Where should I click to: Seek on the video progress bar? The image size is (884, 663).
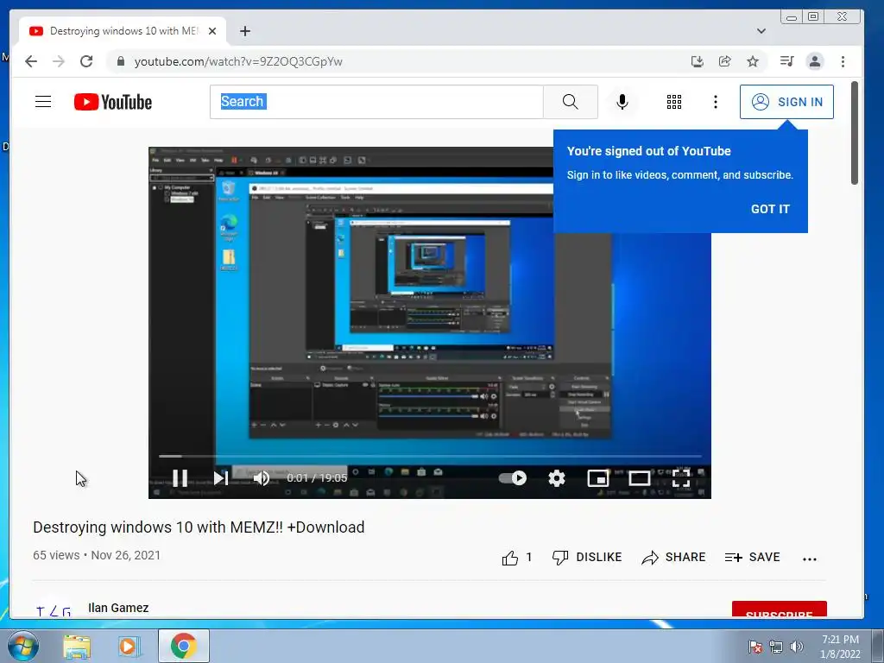point(430,456)
